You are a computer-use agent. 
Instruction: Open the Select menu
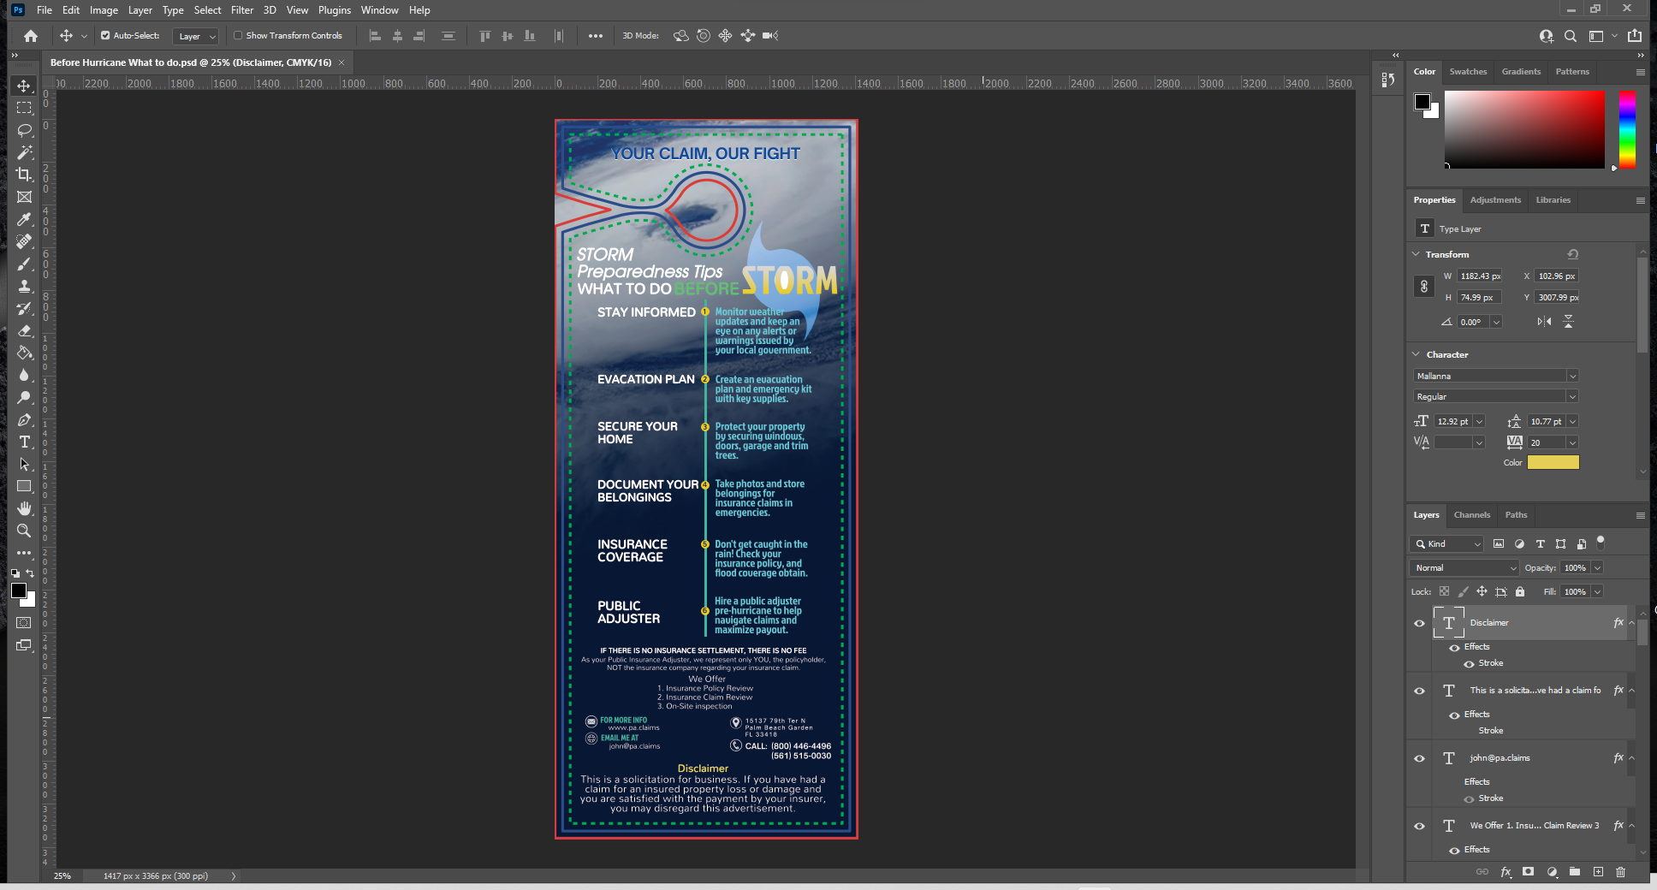click(207, 10)
